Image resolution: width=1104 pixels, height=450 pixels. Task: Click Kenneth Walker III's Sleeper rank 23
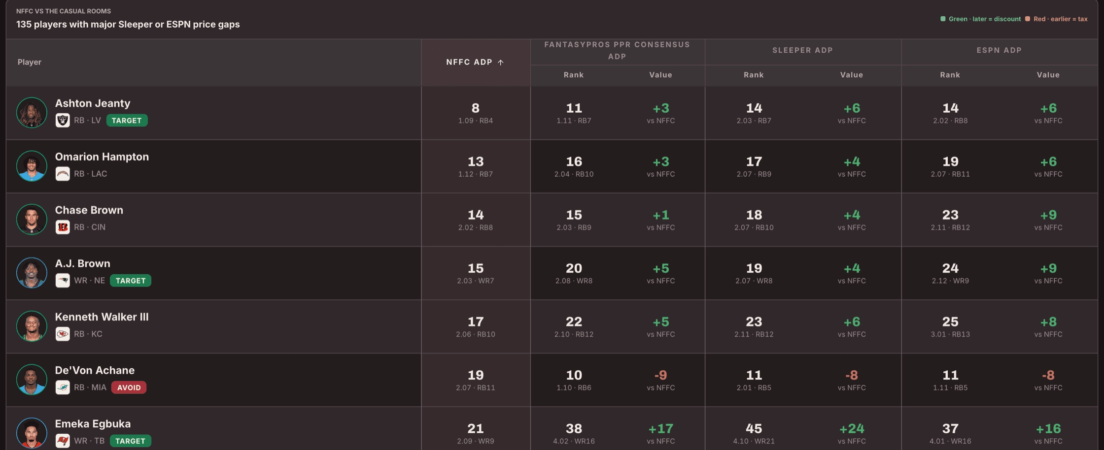click(x=754, y=322)
